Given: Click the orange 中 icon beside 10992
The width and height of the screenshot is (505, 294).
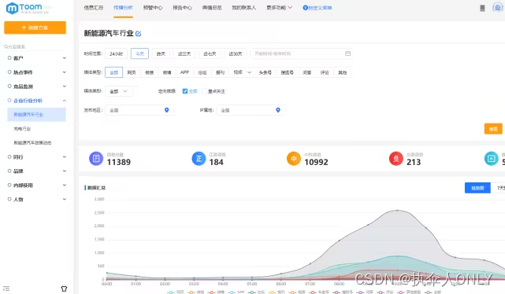Looking at the screenshot, I should pyautogui.click(x=294, y=159).
